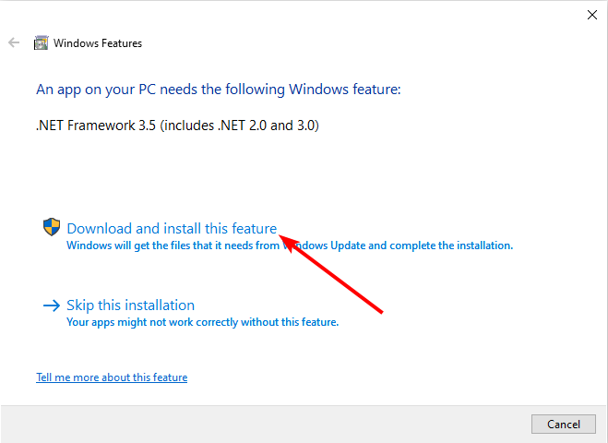Click 'Your apps might not work correctly' text
Screen dimensions: 608x443
tap(202, 322)
